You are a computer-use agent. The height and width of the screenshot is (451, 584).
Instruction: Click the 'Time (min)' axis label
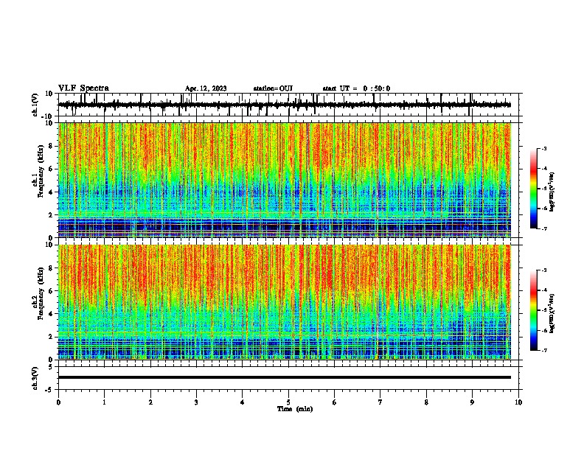(295, 409)
